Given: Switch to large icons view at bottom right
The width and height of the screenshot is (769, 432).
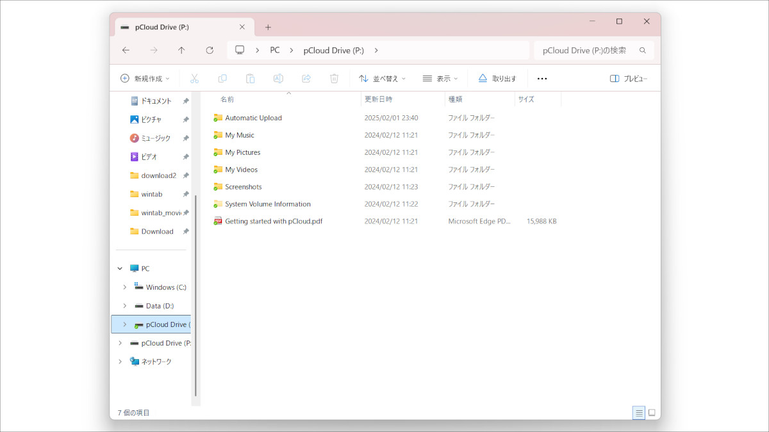Looking at the screenshot, I should 652,413.
